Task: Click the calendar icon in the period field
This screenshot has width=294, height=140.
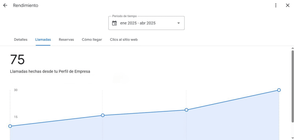Action: click(114, 23)
